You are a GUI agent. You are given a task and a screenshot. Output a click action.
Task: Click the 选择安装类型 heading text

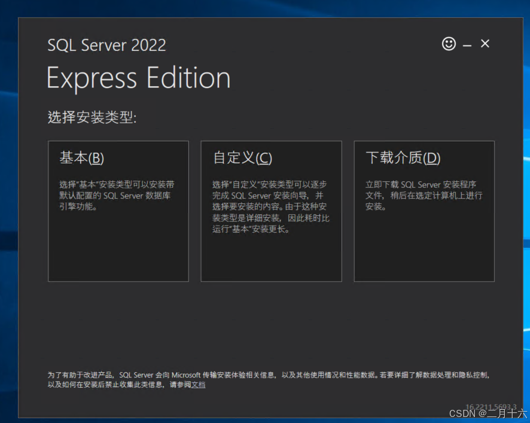92,117
